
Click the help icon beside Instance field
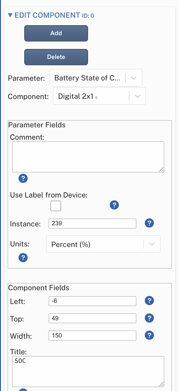point(149,223)
